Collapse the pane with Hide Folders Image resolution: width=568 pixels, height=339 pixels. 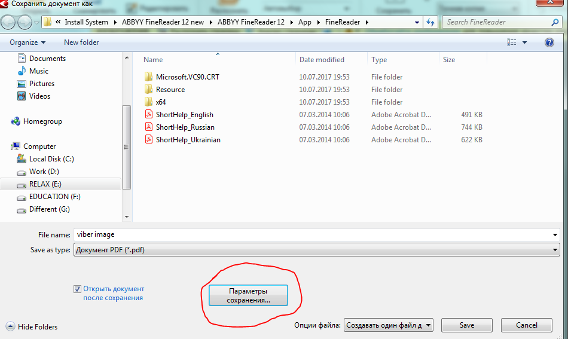[32, 326]
